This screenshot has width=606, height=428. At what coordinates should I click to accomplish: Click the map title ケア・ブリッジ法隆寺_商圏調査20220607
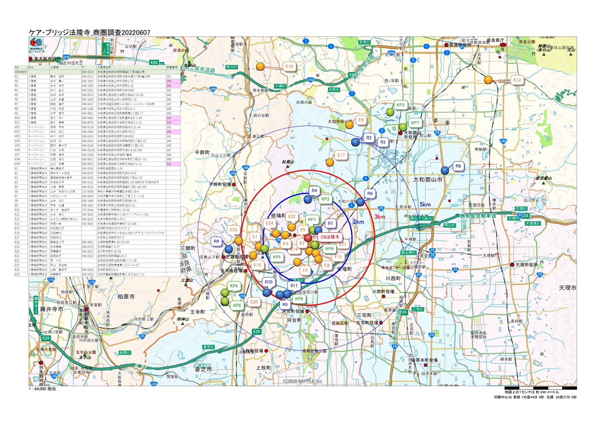click(x=90, y=33)
